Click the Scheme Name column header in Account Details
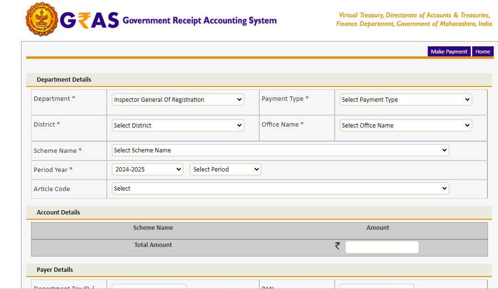This screenshot has height=289, width=498. 153,228
